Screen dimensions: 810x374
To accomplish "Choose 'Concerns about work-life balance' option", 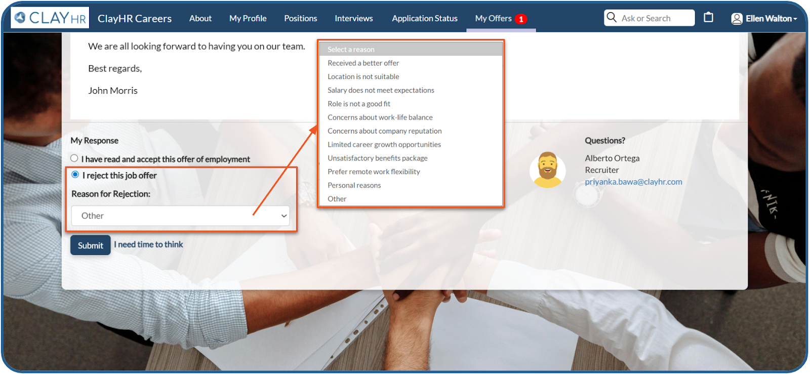I will [x=411, y=117].
